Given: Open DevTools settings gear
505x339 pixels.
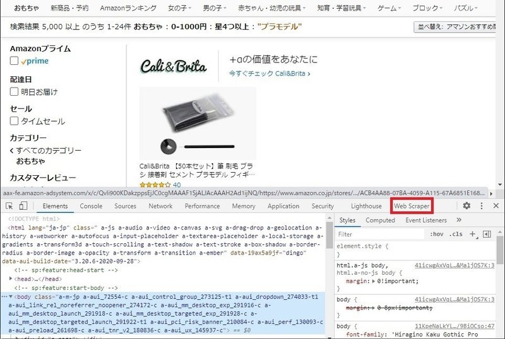Looking at the screenshot, I should click(x=466, y=205).
